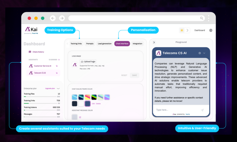Click the Messages value 767
Viewport: 237px width, 142px height.
click(x=58, y=114)
